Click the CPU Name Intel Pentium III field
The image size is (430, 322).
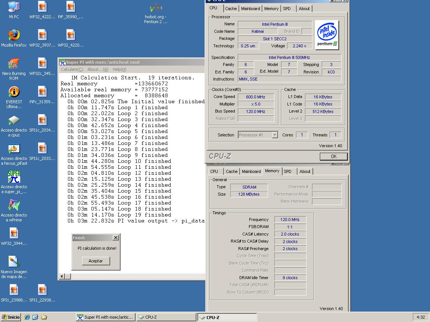tap(275, 24)
